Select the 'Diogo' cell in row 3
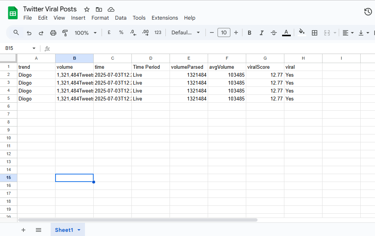Viewport: 375px width, 236px height. point(36,83)
